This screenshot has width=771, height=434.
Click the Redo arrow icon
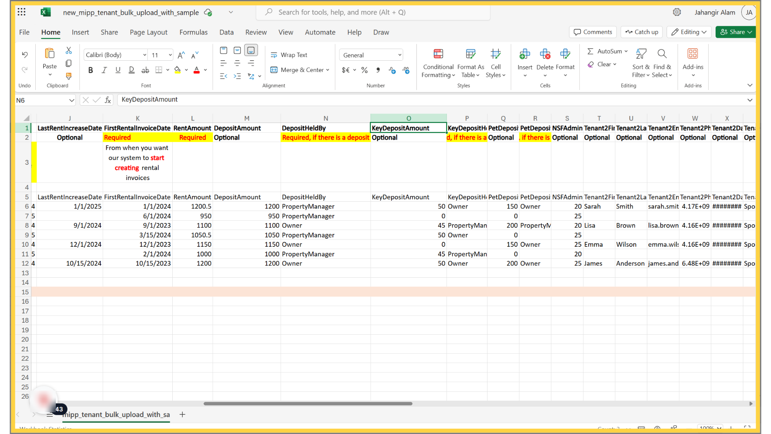point(25,70)
